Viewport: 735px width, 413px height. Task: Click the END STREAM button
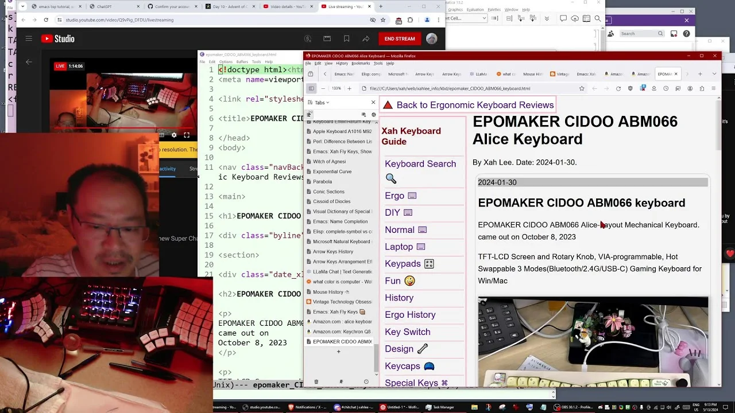(x=400, y=39)
